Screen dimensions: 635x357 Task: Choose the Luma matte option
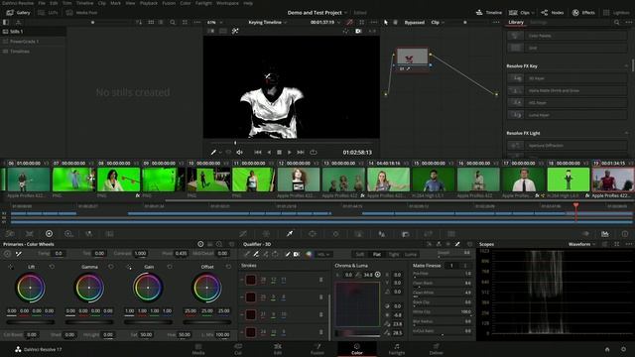click(x=411, y=254)
